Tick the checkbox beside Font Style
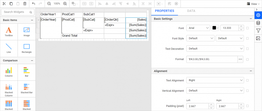262x111 pixels. [x=248, y=38]
